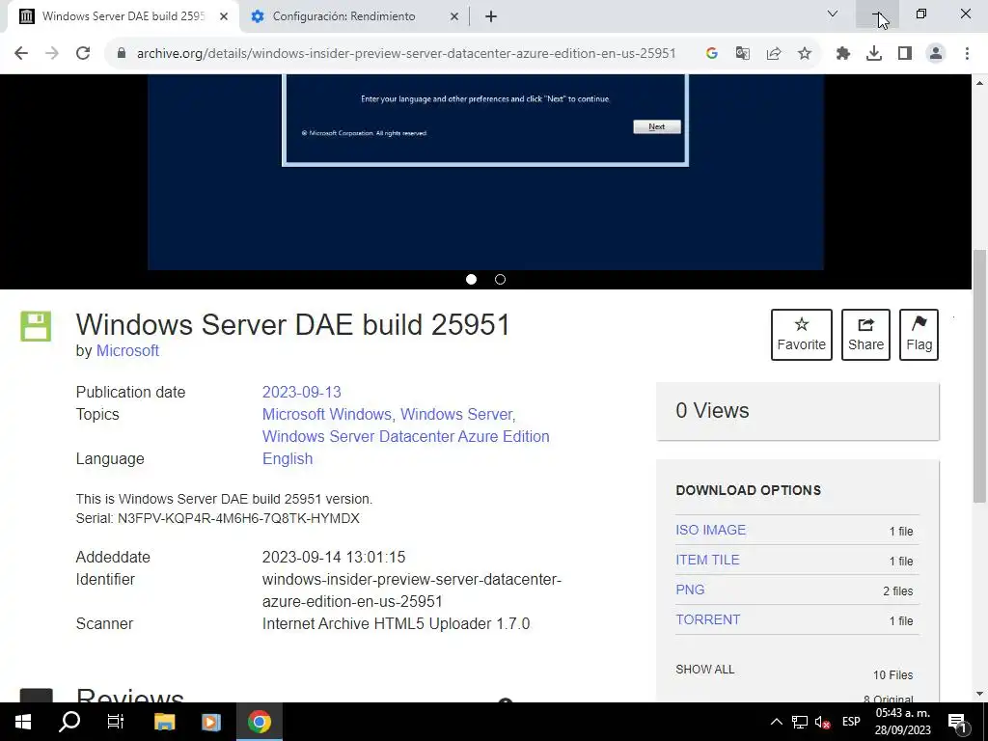
Task: Download the ISO IMAGE file
Action: click(711, 530)
